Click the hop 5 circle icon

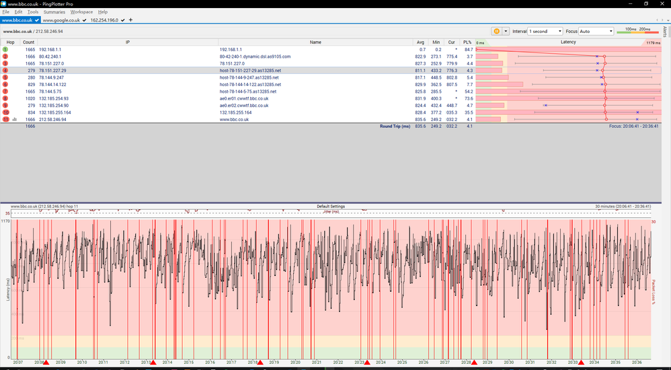click(x=5, y=77)
